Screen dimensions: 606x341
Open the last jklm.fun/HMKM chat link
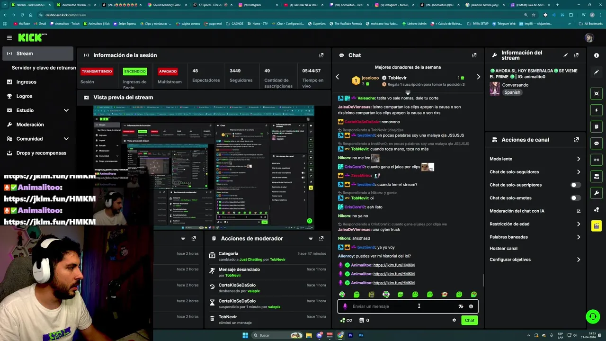[x=394, y=283]
